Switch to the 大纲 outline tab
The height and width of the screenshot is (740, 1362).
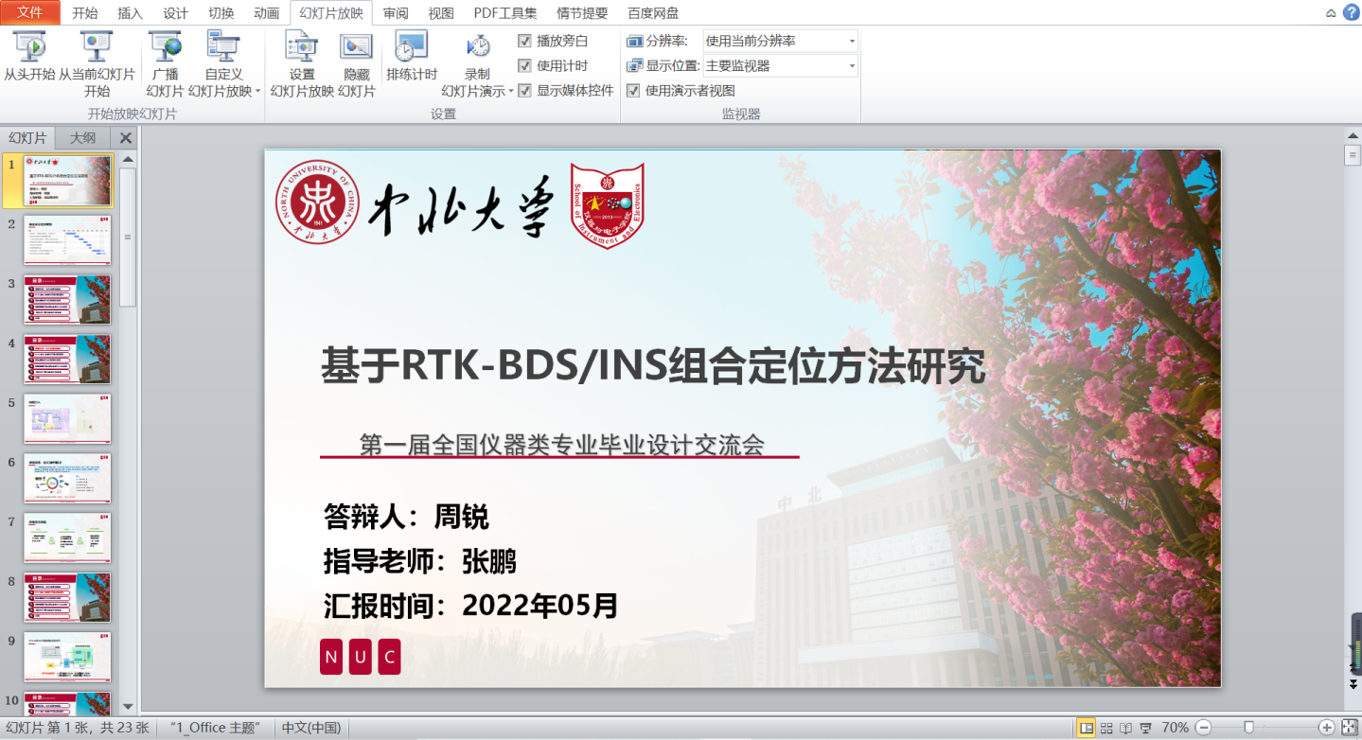point(83,137)
